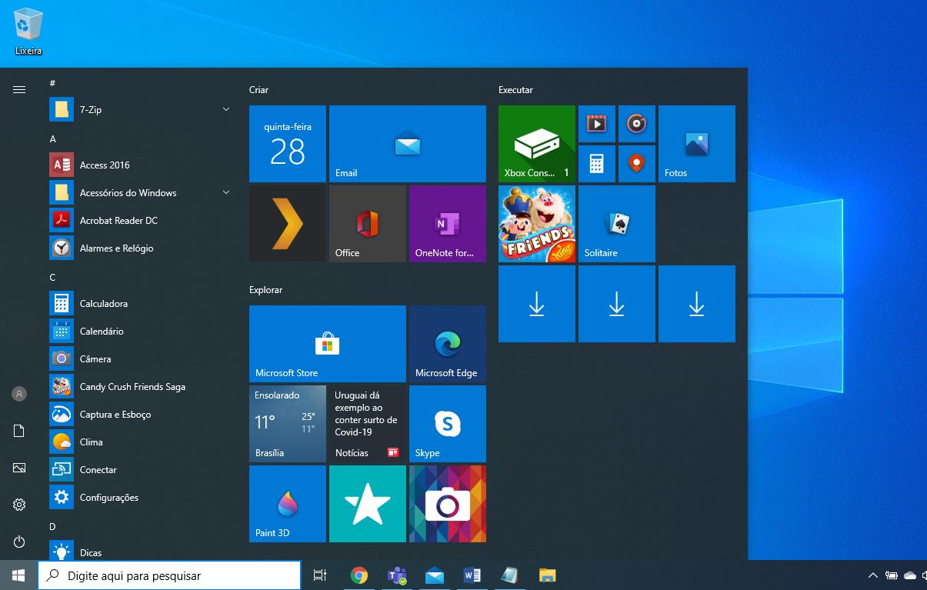This screenshot has height=590, width=927.
Task: Open the small Maps tile
Action: point(637,164)
